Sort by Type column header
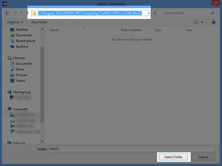 [x=157, y=30]
